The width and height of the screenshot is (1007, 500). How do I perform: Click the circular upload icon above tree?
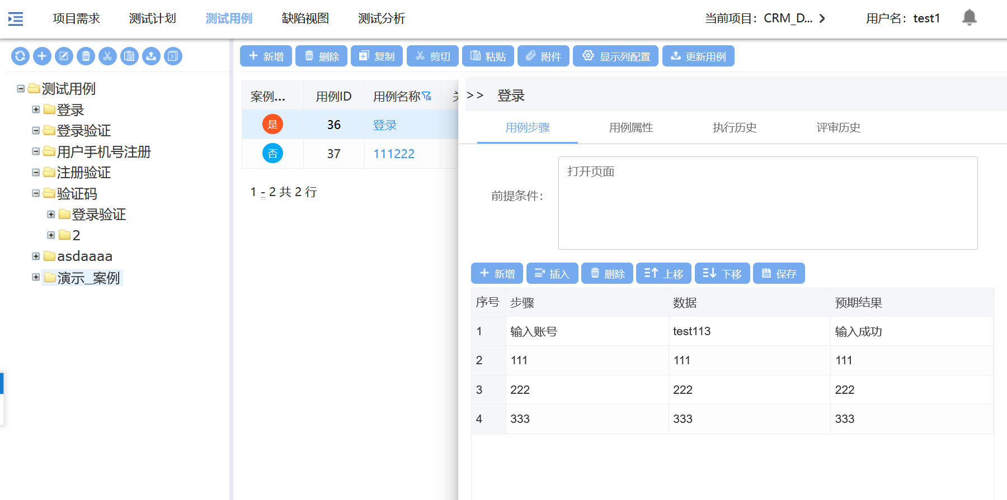(x=151, y=56)
